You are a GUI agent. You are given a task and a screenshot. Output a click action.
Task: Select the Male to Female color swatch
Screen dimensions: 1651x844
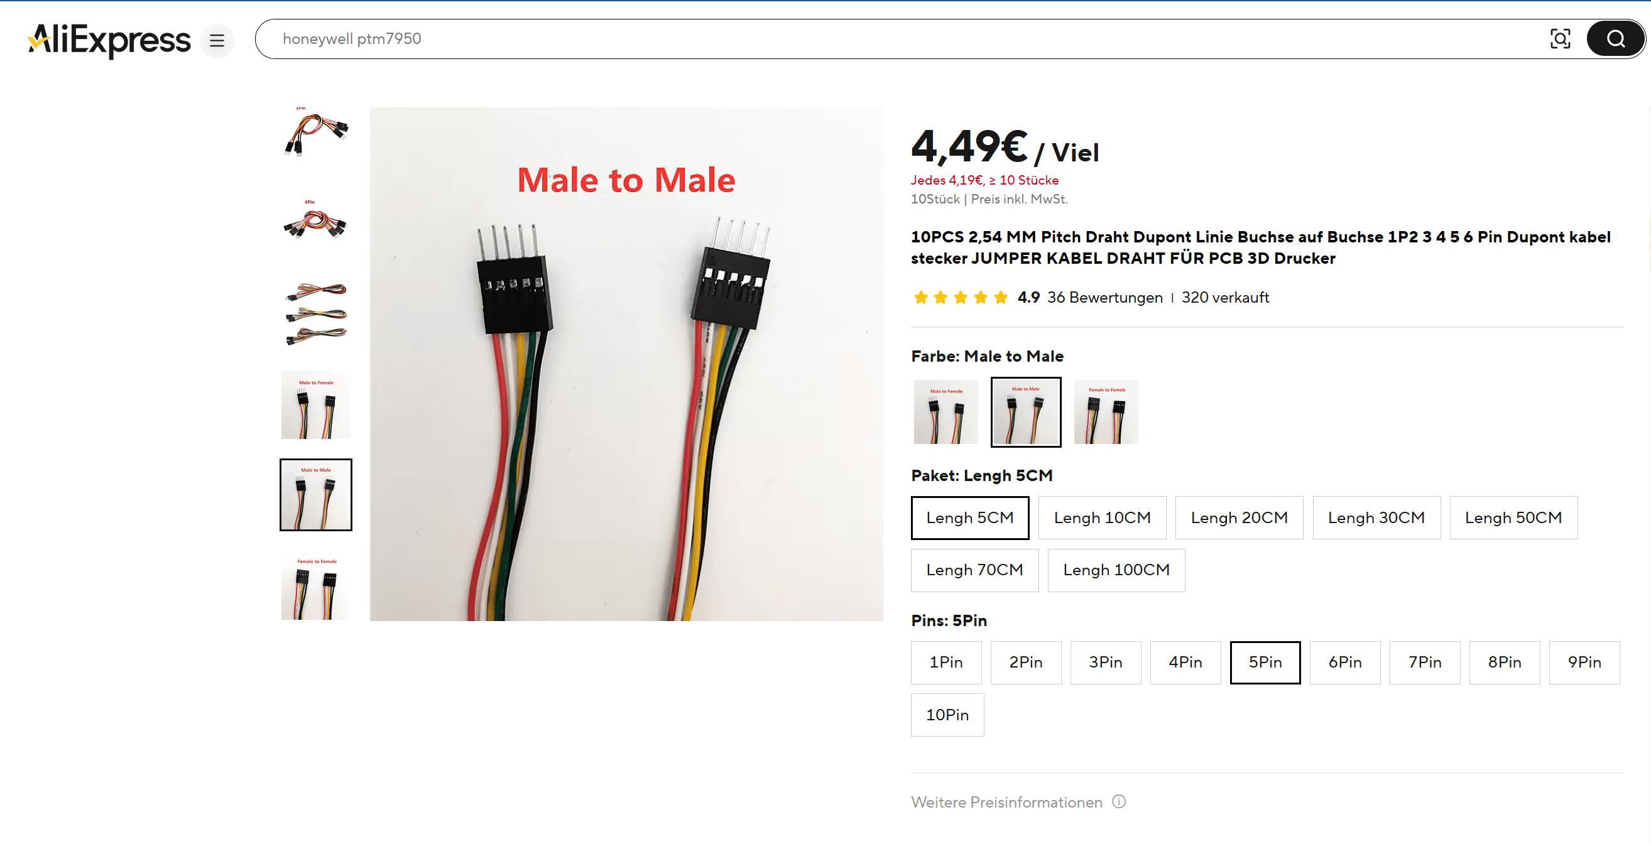point(946,412)
